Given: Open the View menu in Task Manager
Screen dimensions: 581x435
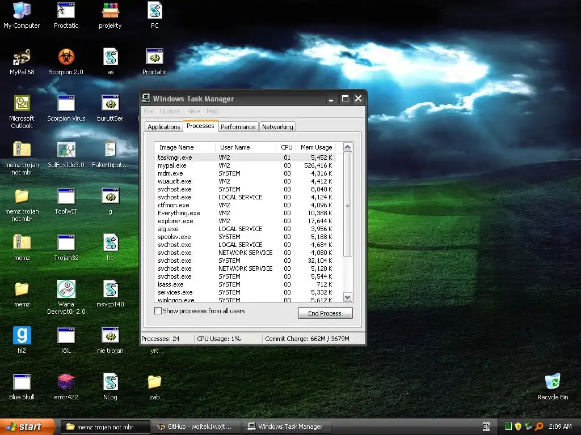Looking at the screenshot, I should [193, 111].
